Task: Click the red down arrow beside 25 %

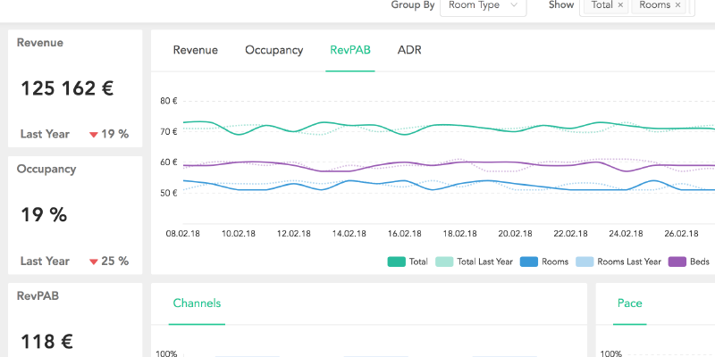Action: [93, 262]
